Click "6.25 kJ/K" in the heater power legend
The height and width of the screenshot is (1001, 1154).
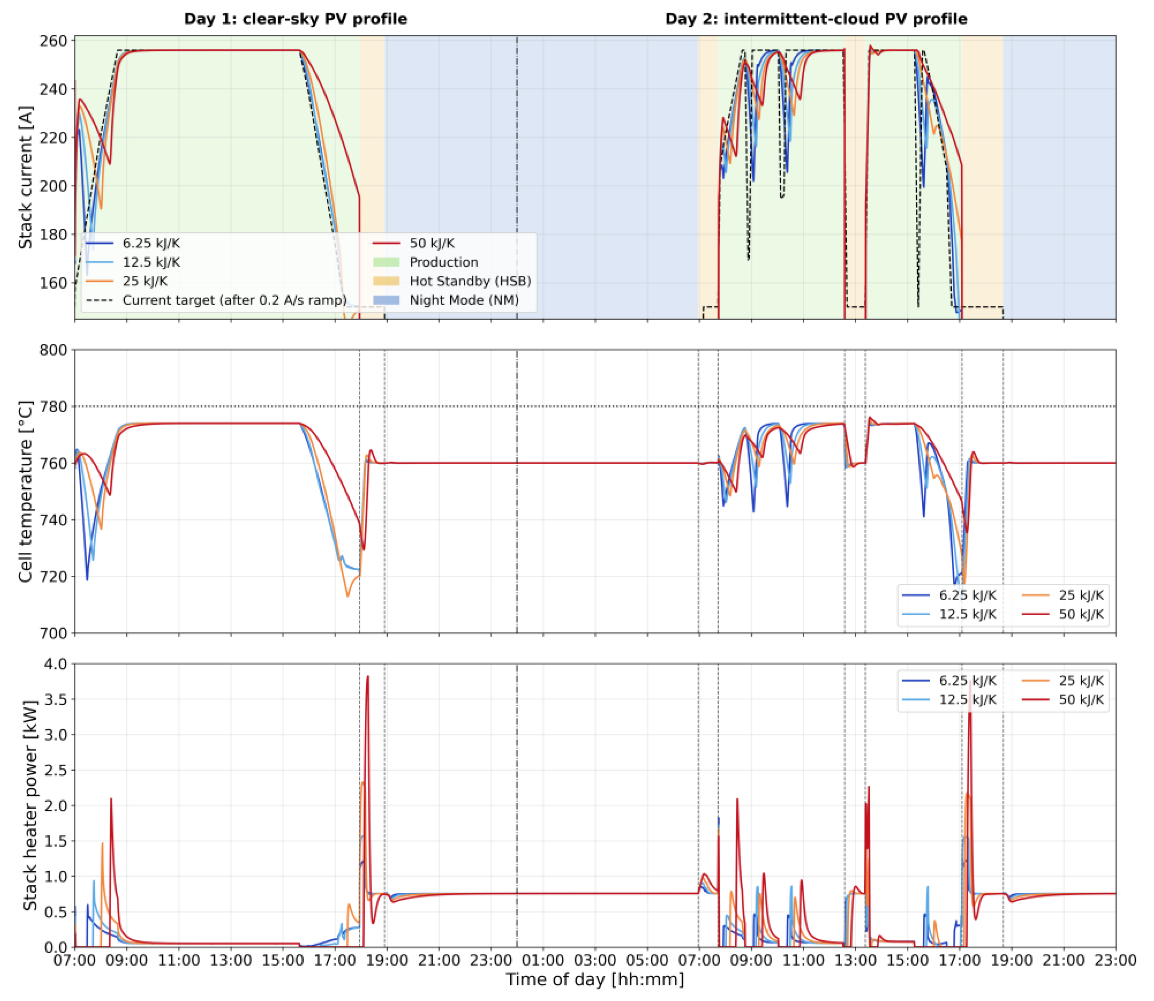pyautogui.click(x=968, y=681)
